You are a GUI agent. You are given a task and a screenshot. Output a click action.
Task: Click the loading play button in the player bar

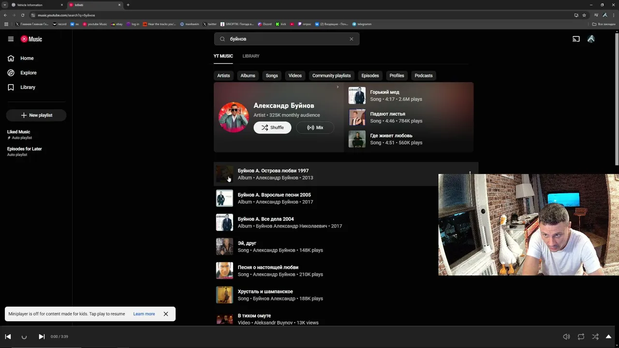(x=24, y=337)
